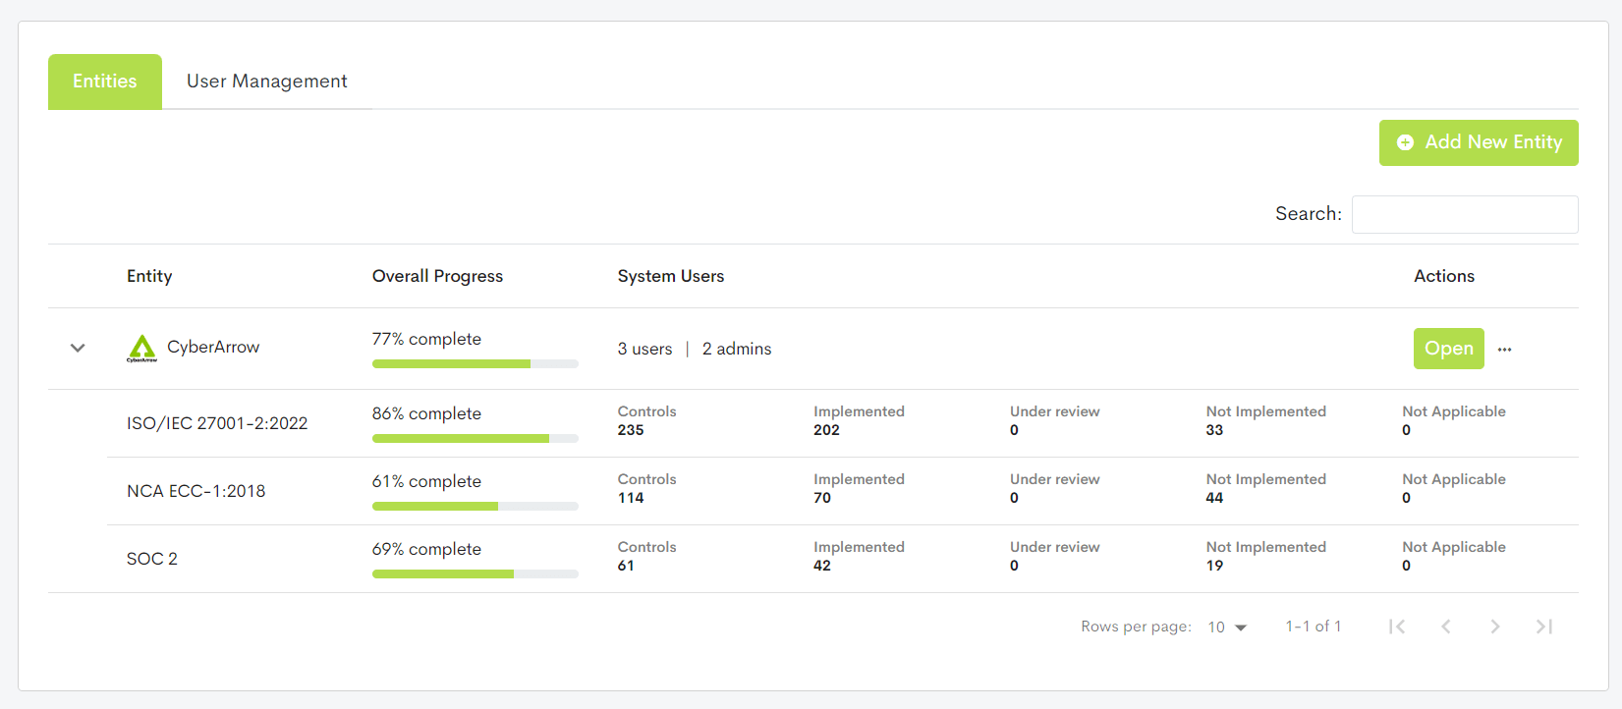
Task: Click the Actions column header
Action: [x=1444, y=276]
